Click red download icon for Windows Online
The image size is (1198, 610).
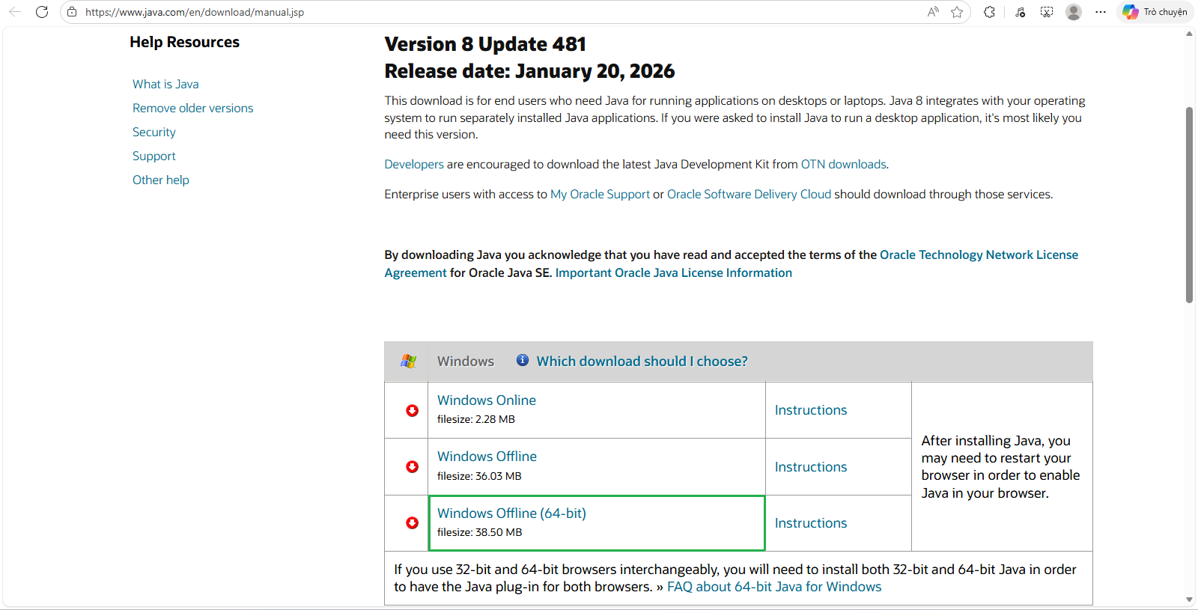tap(412, 410)
